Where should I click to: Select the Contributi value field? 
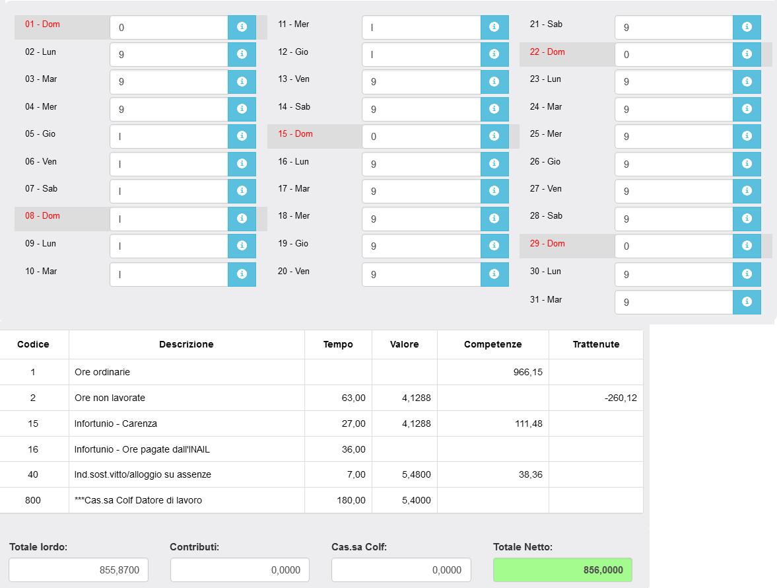click(x=240, y=570)
